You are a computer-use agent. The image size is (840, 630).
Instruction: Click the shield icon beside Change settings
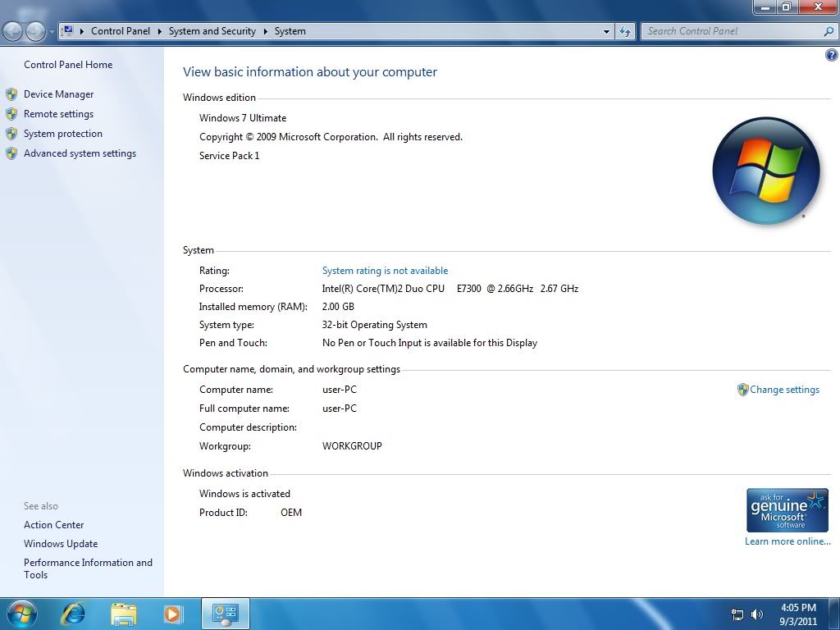(742, 390)
